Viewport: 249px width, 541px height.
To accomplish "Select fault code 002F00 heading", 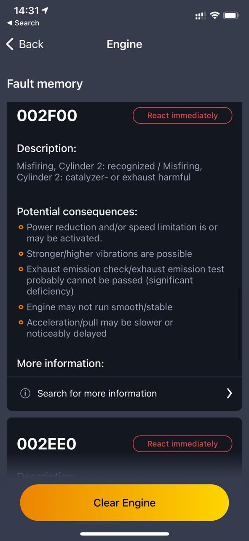I will pos(47,115).
